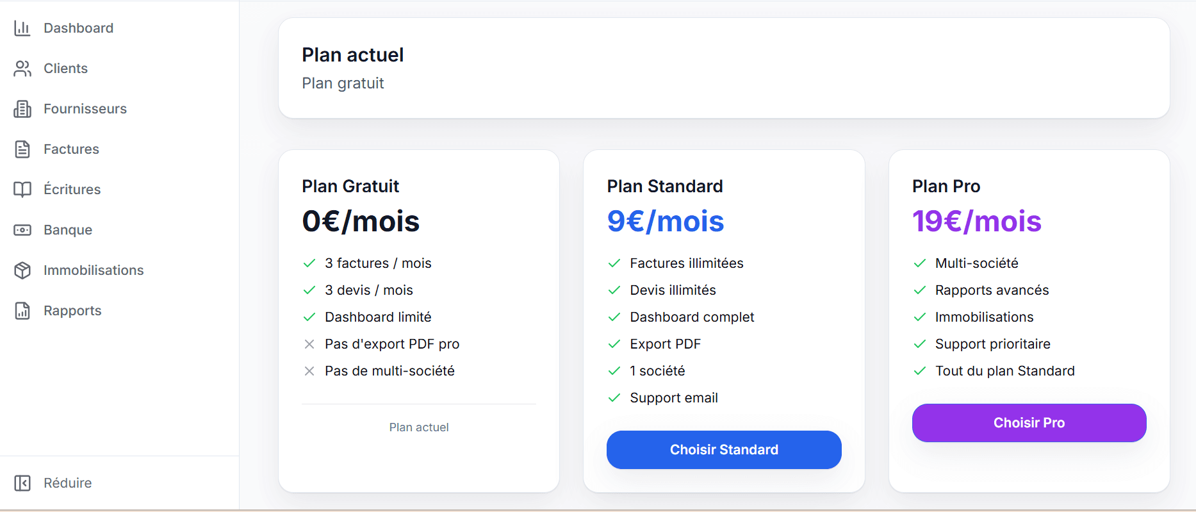Click the Immobilisations box icon

tap(22, 270)
